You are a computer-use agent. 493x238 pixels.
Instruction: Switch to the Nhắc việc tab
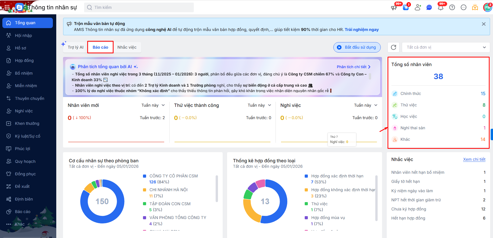(x=127, y=47)
